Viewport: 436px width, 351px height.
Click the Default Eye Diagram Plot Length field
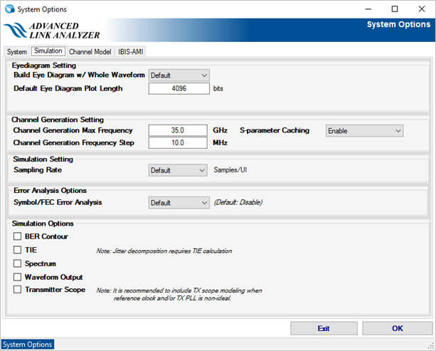(179, 88)
